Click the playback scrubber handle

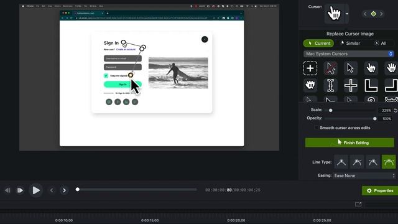pyautogui.click(x=78, y=189)
